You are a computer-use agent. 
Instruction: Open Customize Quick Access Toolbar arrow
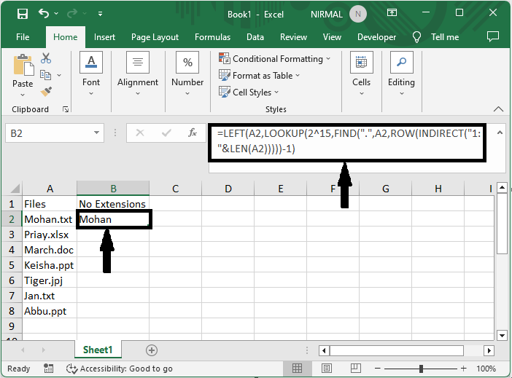point(100,14)
